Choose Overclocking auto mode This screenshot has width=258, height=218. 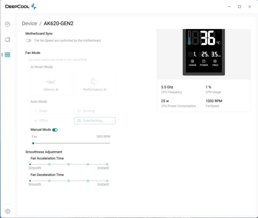point(95,121)
